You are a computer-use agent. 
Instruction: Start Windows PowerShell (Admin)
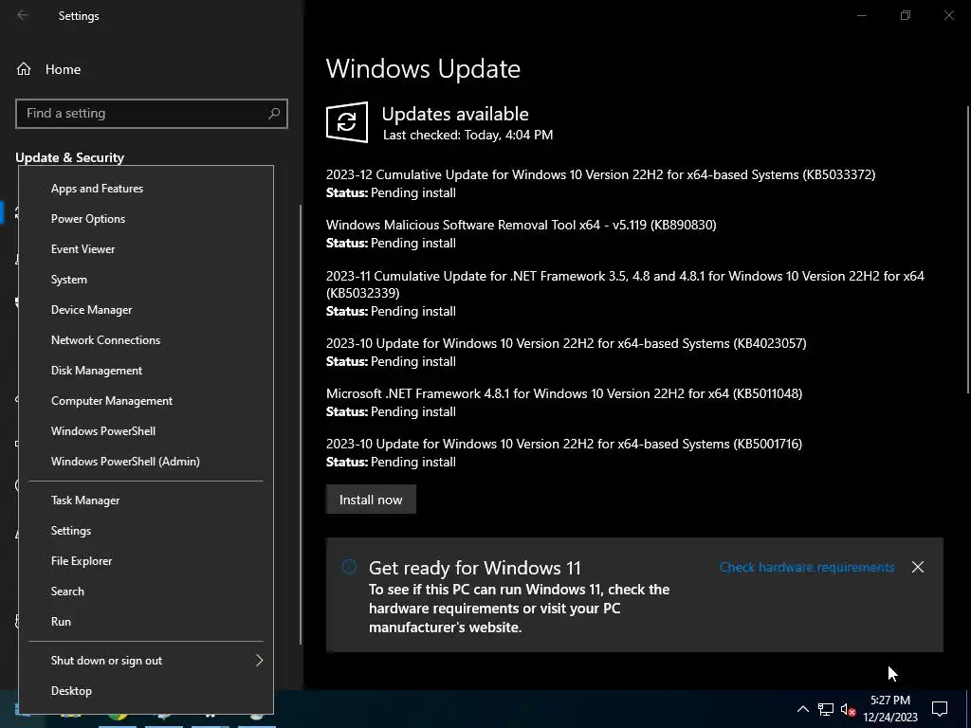point(146,462)
